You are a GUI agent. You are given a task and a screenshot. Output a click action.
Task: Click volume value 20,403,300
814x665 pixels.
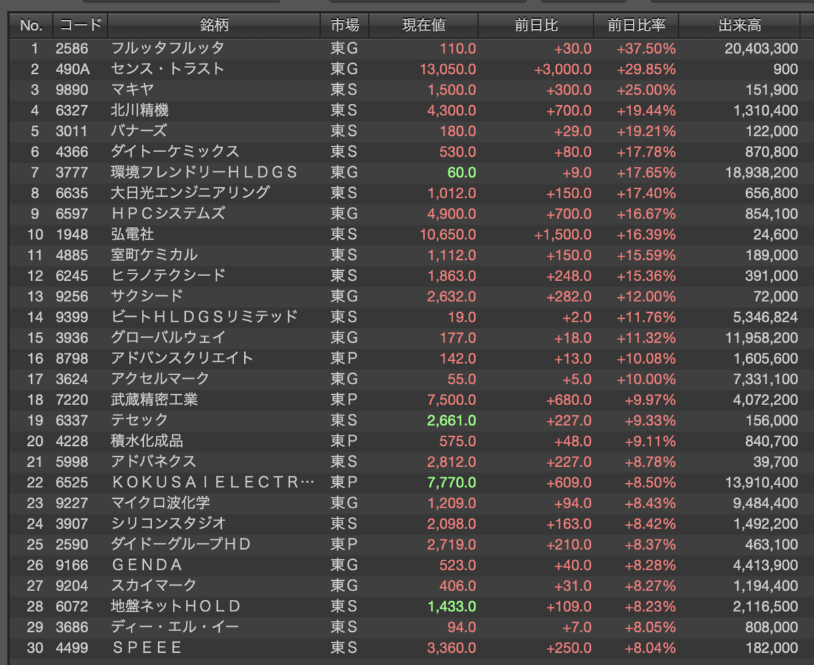point(760,48)
